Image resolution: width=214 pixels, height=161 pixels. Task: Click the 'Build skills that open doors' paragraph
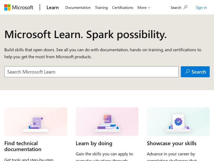coord(103,53)
